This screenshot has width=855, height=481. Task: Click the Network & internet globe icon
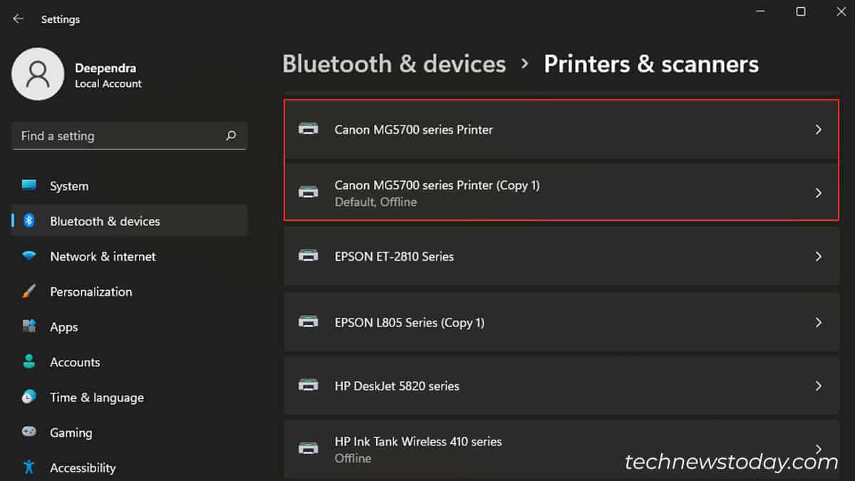click(x=29, y=257)
